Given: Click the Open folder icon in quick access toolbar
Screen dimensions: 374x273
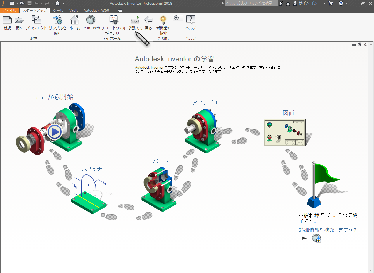Looking at the screenshot, I should (22, 3).
